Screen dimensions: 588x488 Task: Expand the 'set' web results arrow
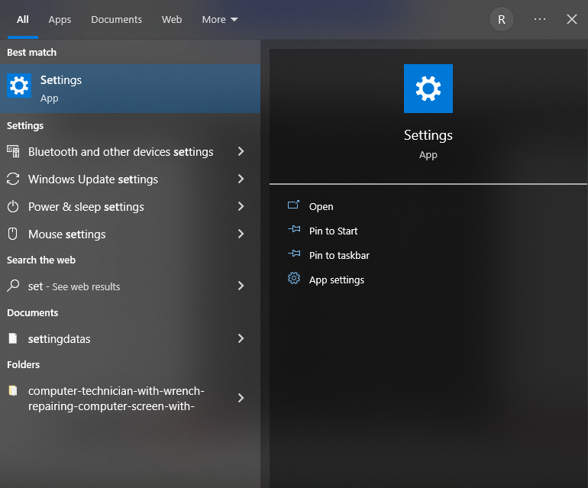(241, 286)
